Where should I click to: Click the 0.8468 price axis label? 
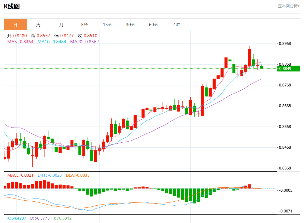pyautogui.click(x=285, y=147)
